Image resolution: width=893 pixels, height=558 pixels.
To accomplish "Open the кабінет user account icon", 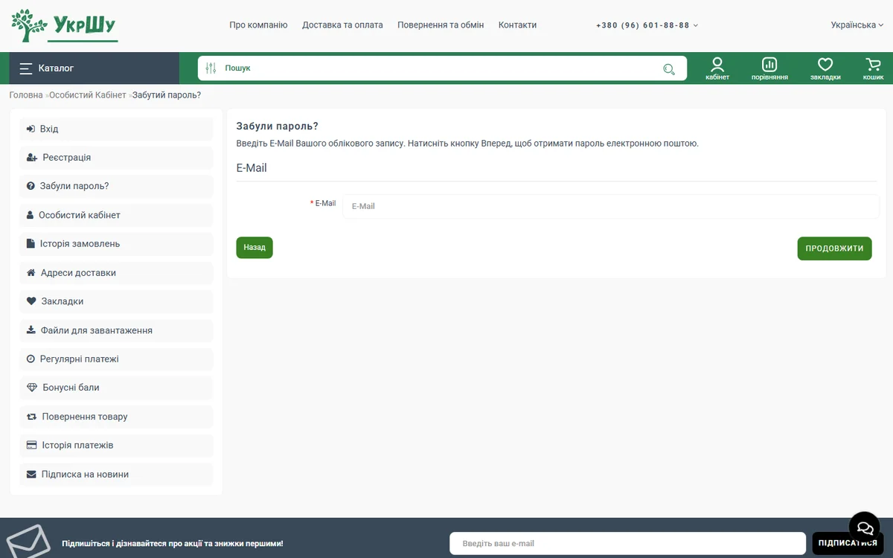I will (717, 68).
